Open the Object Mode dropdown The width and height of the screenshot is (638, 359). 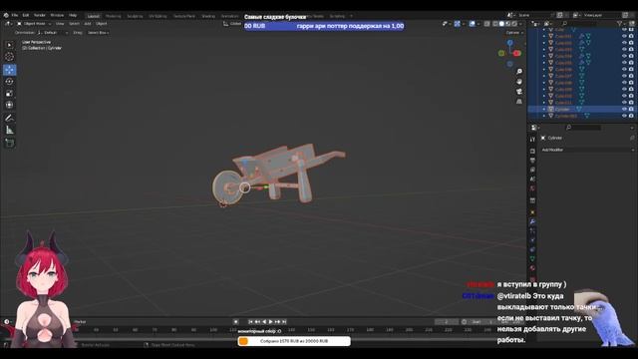point(34,24)
